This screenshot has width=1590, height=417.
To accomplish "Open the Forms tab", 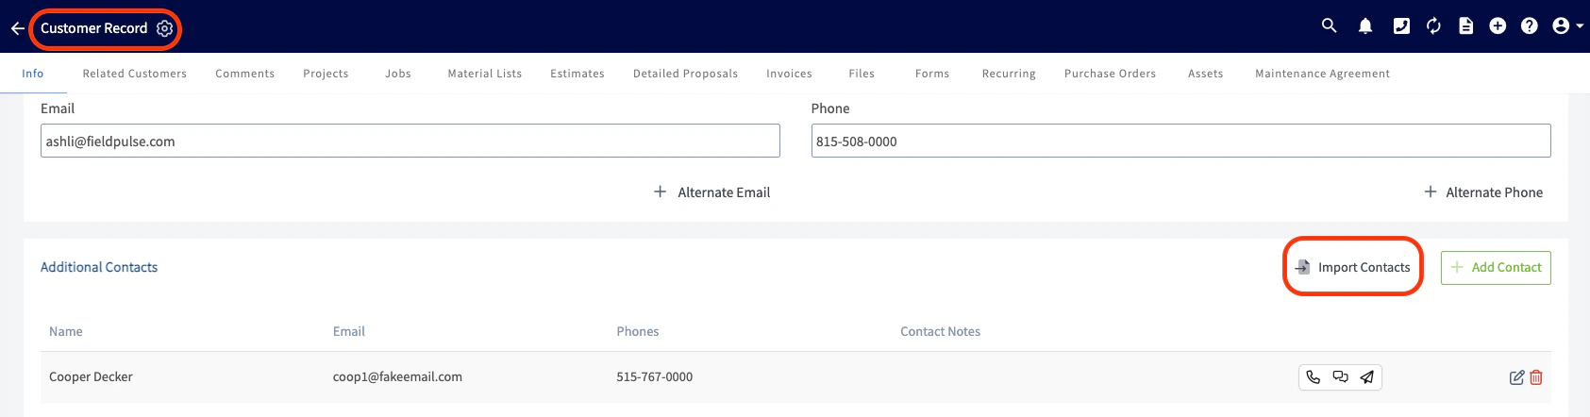I will (x=932, y=74).
